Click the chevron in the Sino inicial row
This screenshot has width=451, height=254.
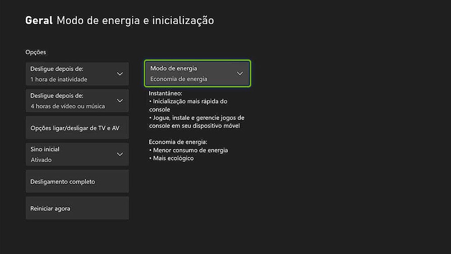click(120, 154)
